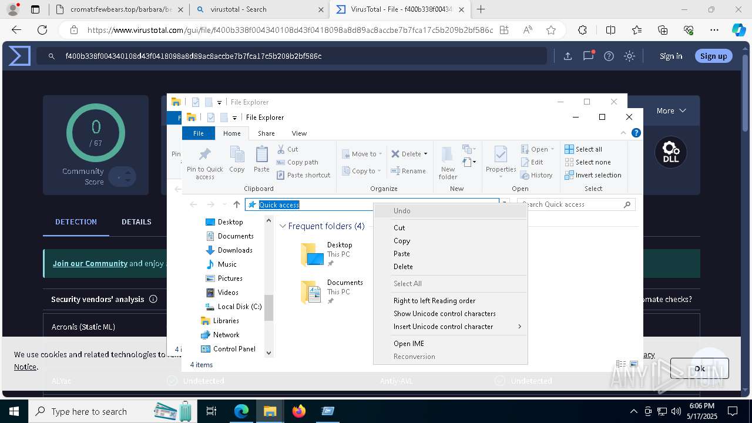Select Right to left Reading order

click(x=450, y=300)
